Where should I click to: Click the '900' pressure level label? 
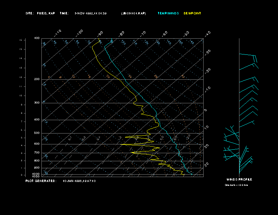(37, 168)
